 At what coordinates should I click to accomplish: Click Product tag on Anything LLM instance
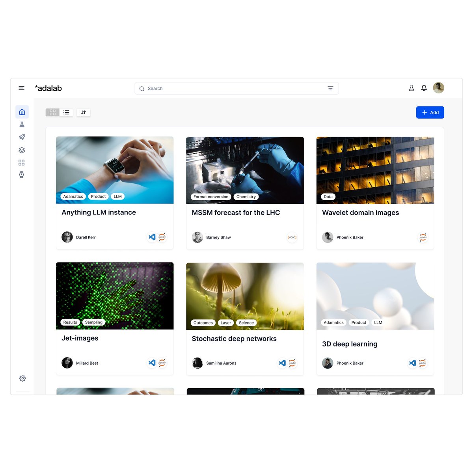point(98,196)
